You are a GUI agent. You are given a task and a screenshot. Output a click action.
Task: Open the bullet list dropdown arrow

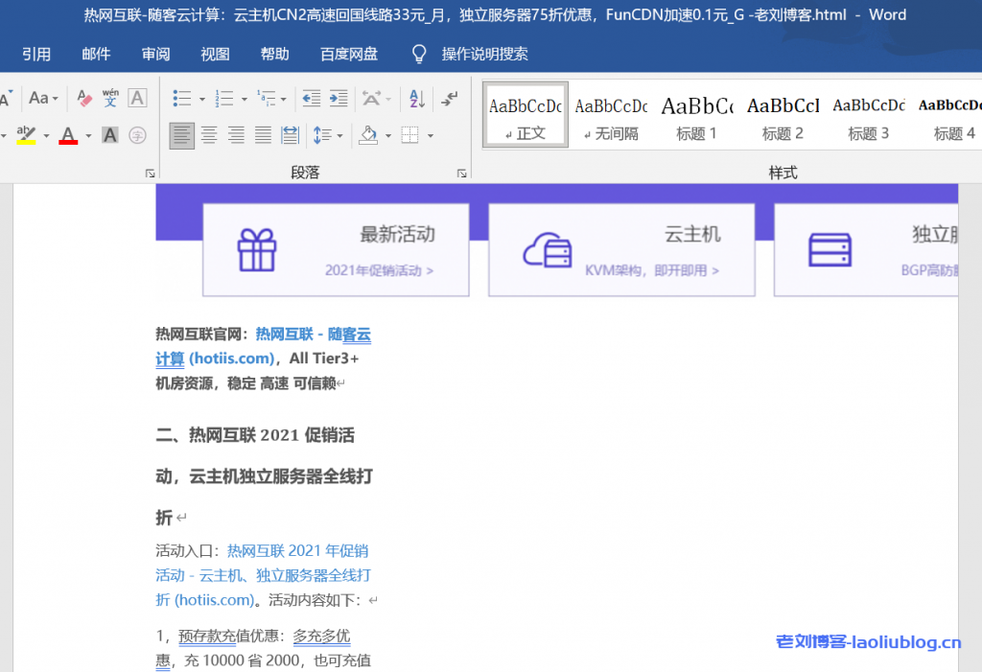pyautogui.click(x=201, y=99)
